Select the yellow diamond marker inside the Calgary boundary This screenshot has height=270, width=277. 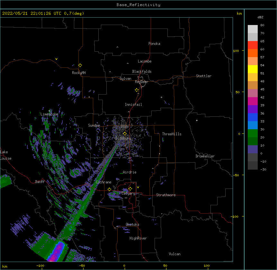pyautogui.click(x=130, y=189)
